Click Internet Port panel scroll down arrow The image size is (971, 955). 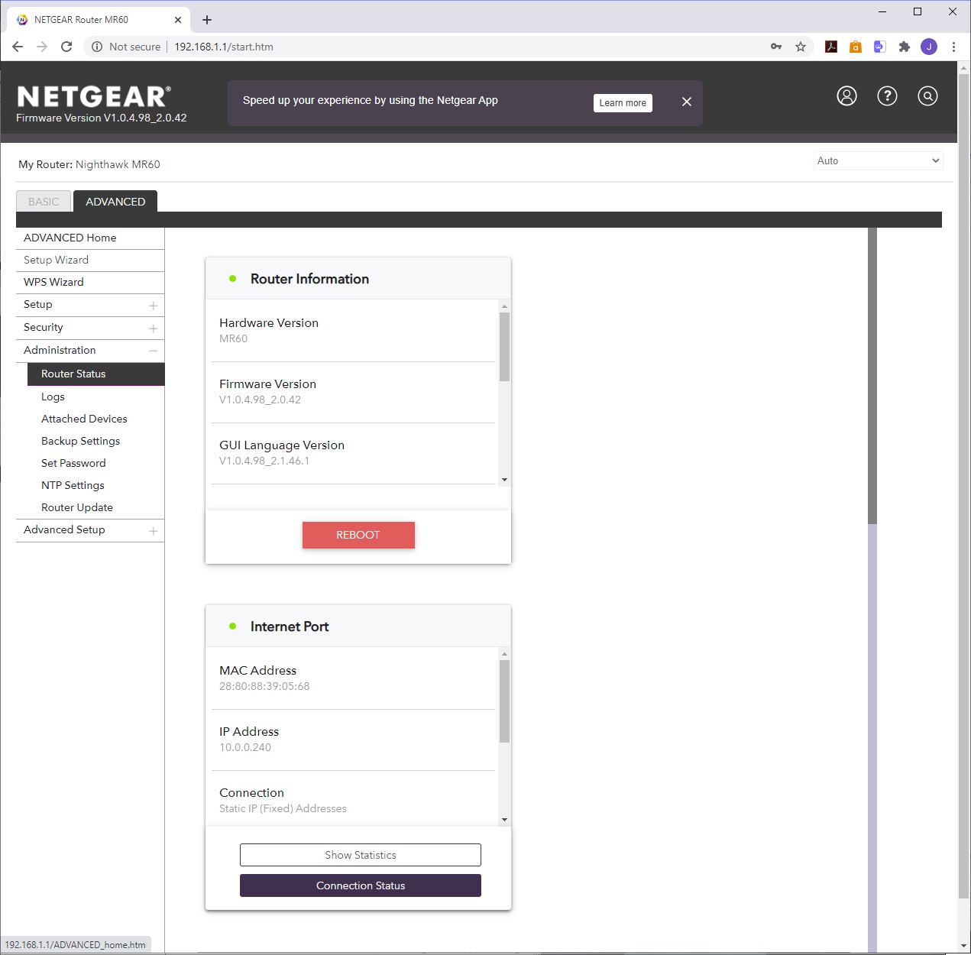coord(504,820)
